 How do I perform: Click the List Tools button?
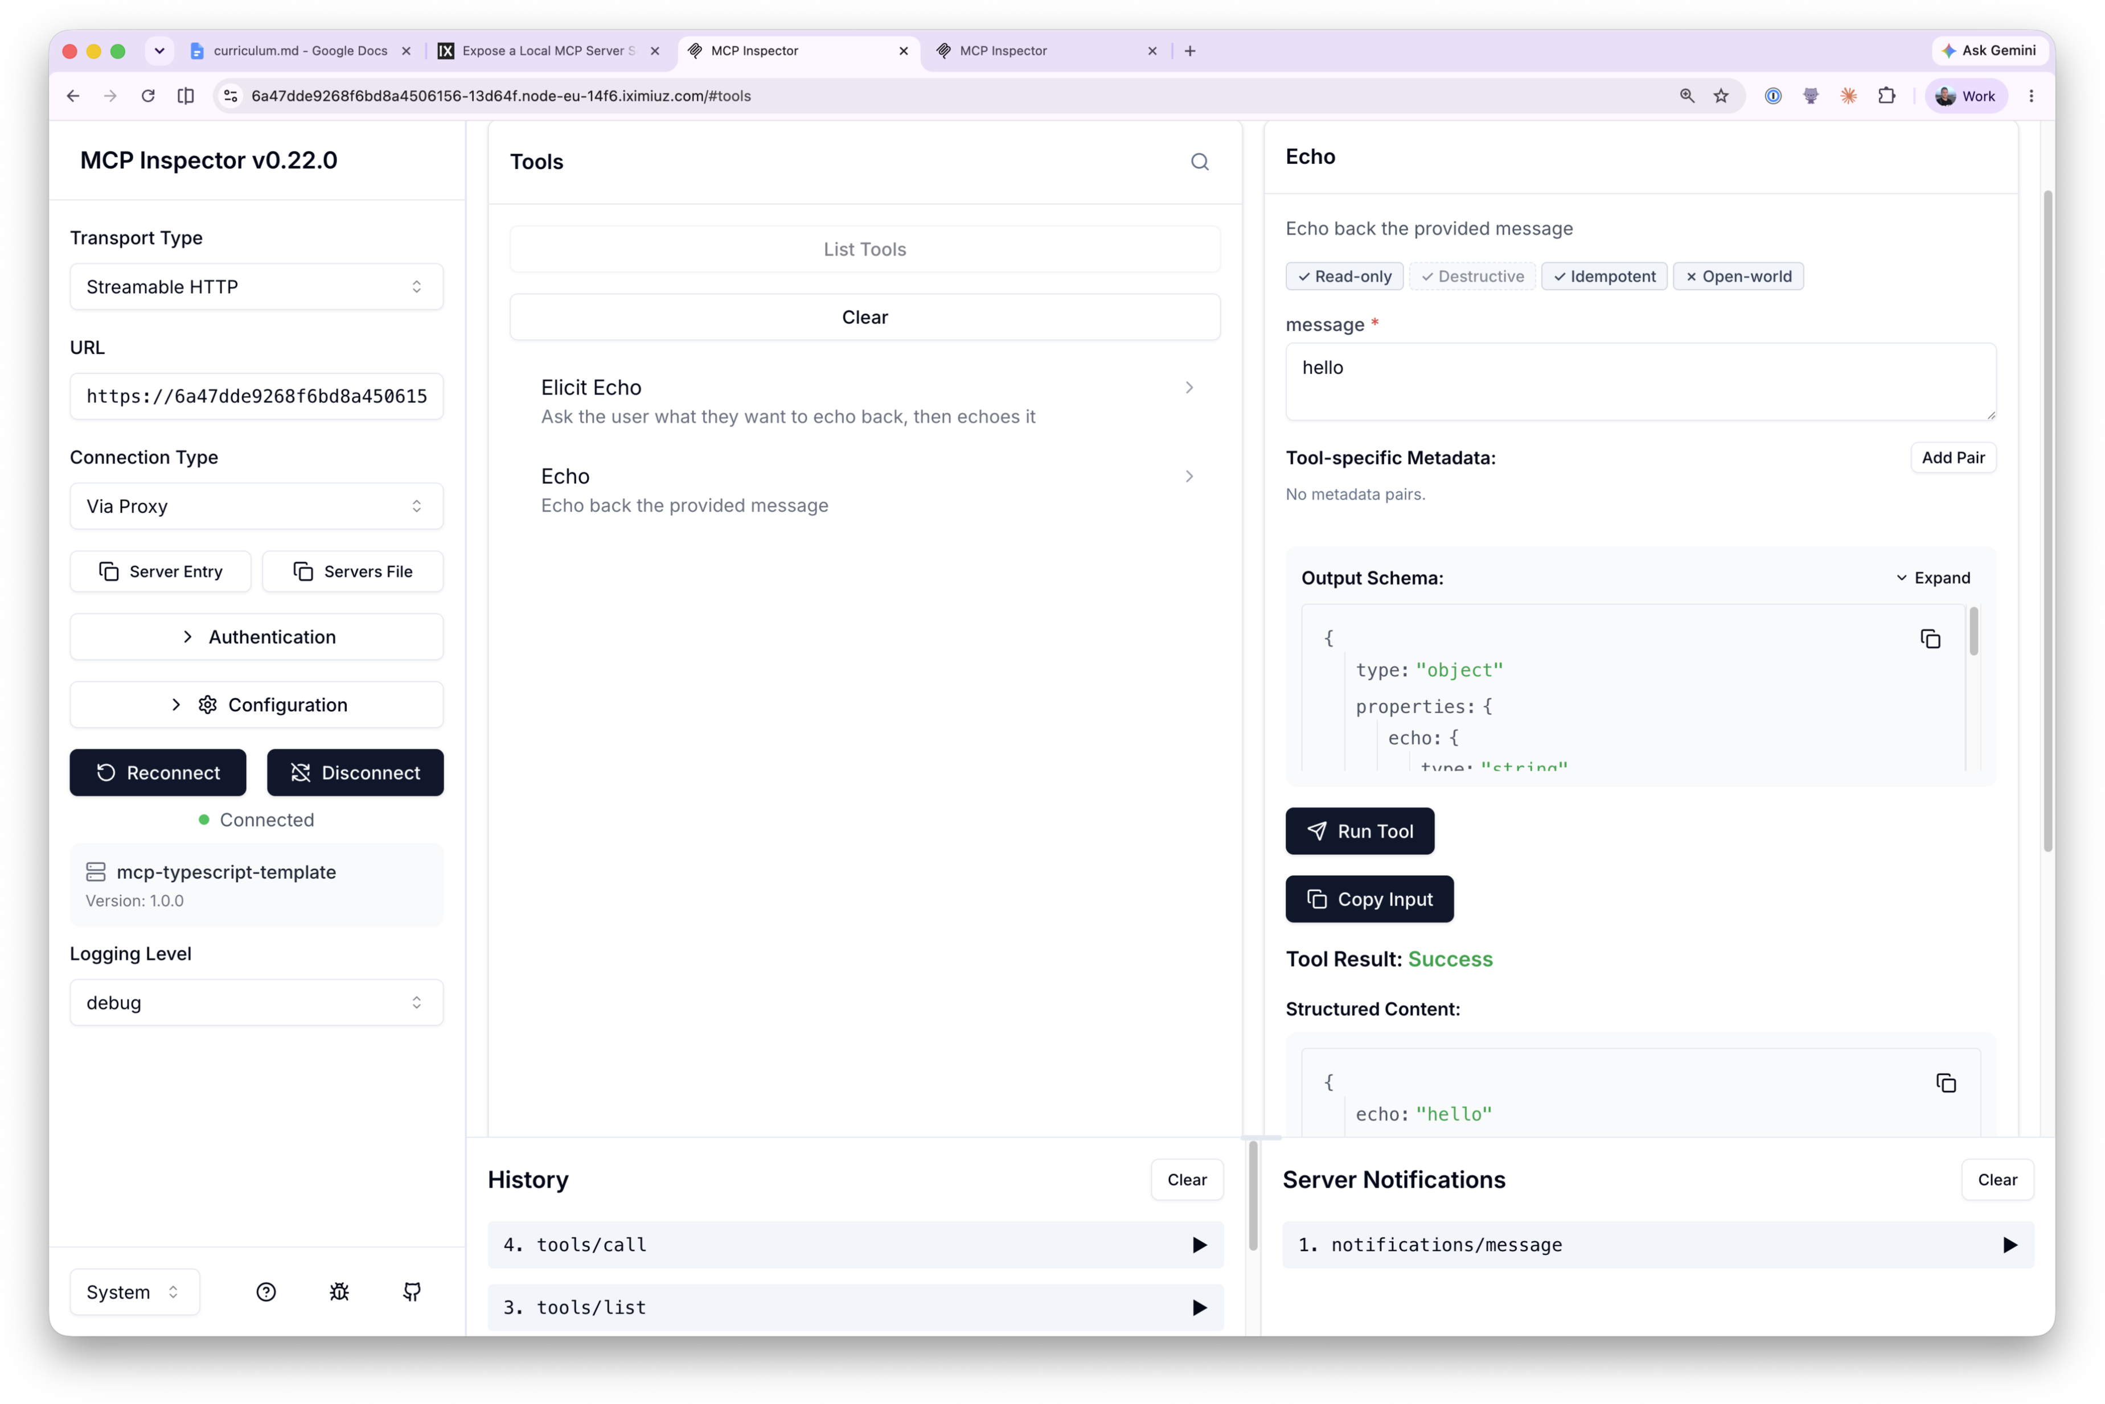864,249
